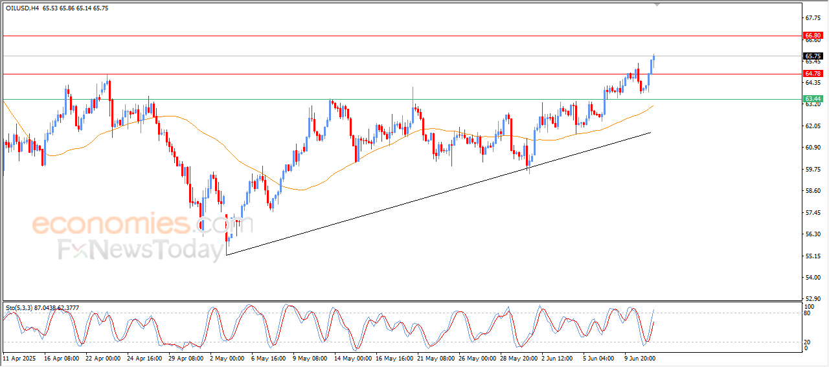Screen dimensions: 829x367
Task: Click the 29 Apr 08:00 date label
Action: 186,357
